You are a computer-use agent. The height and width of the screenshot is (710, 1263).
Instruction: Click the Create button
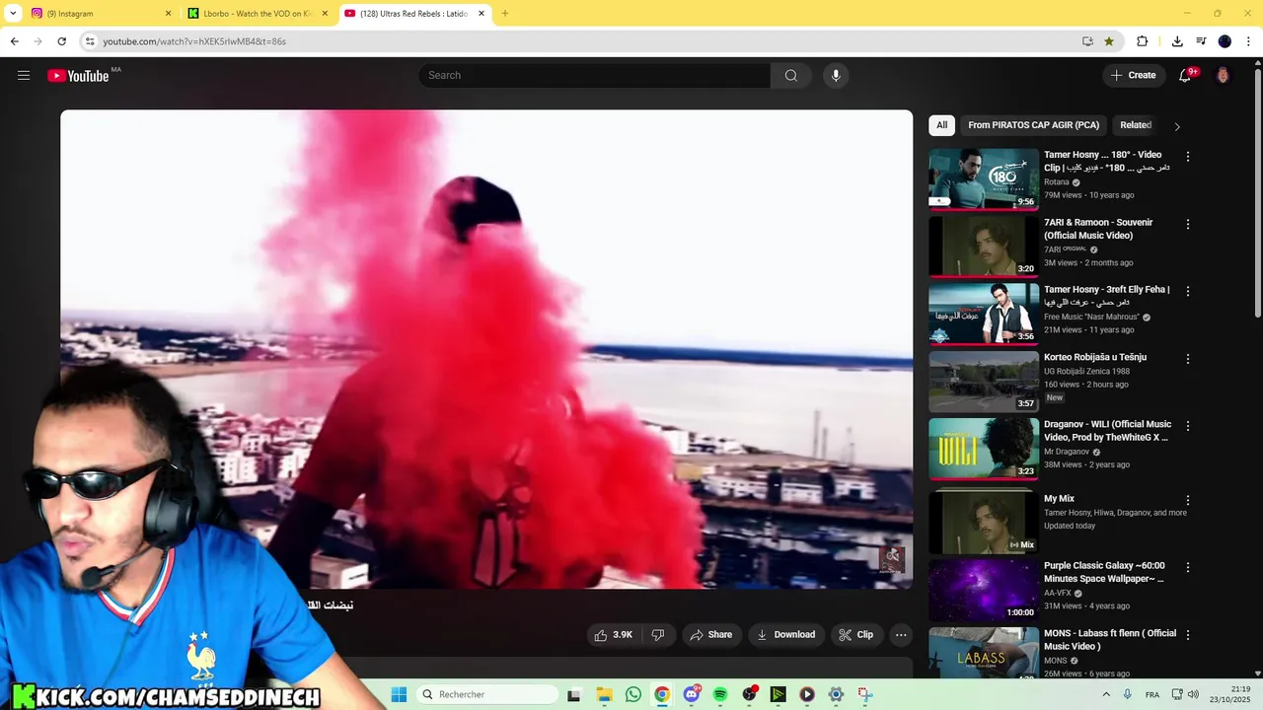(x=1133, y=75)
